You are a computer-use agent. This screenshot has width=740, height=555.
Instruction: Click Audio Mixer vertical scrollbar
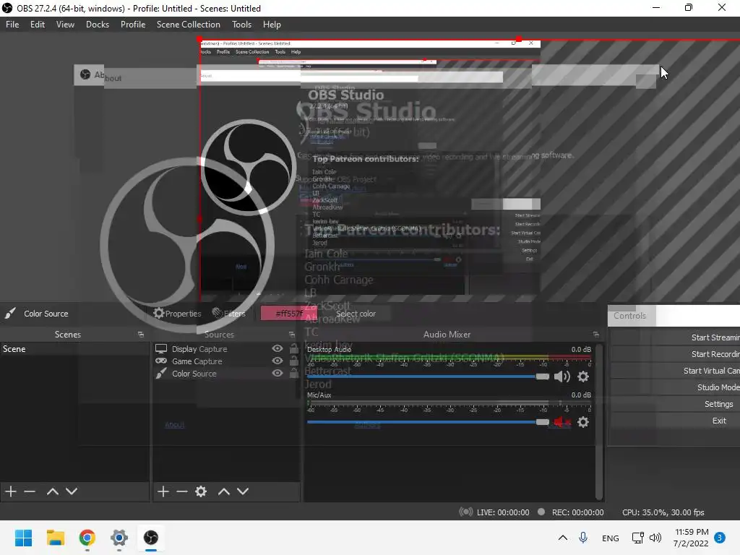click(599, 421)
